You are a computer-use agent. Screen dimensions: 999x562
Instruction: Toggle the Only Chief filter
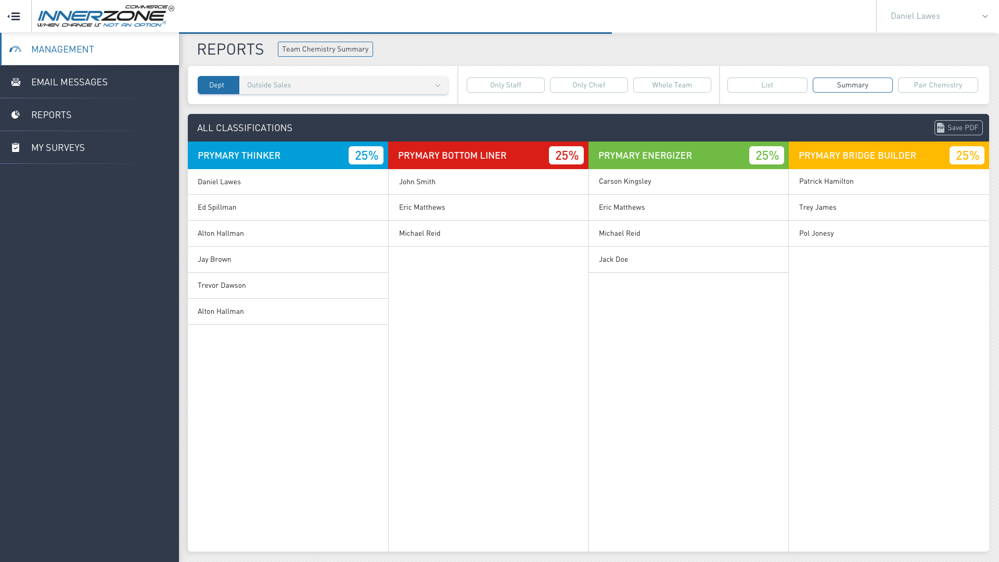tap(588, 85)
